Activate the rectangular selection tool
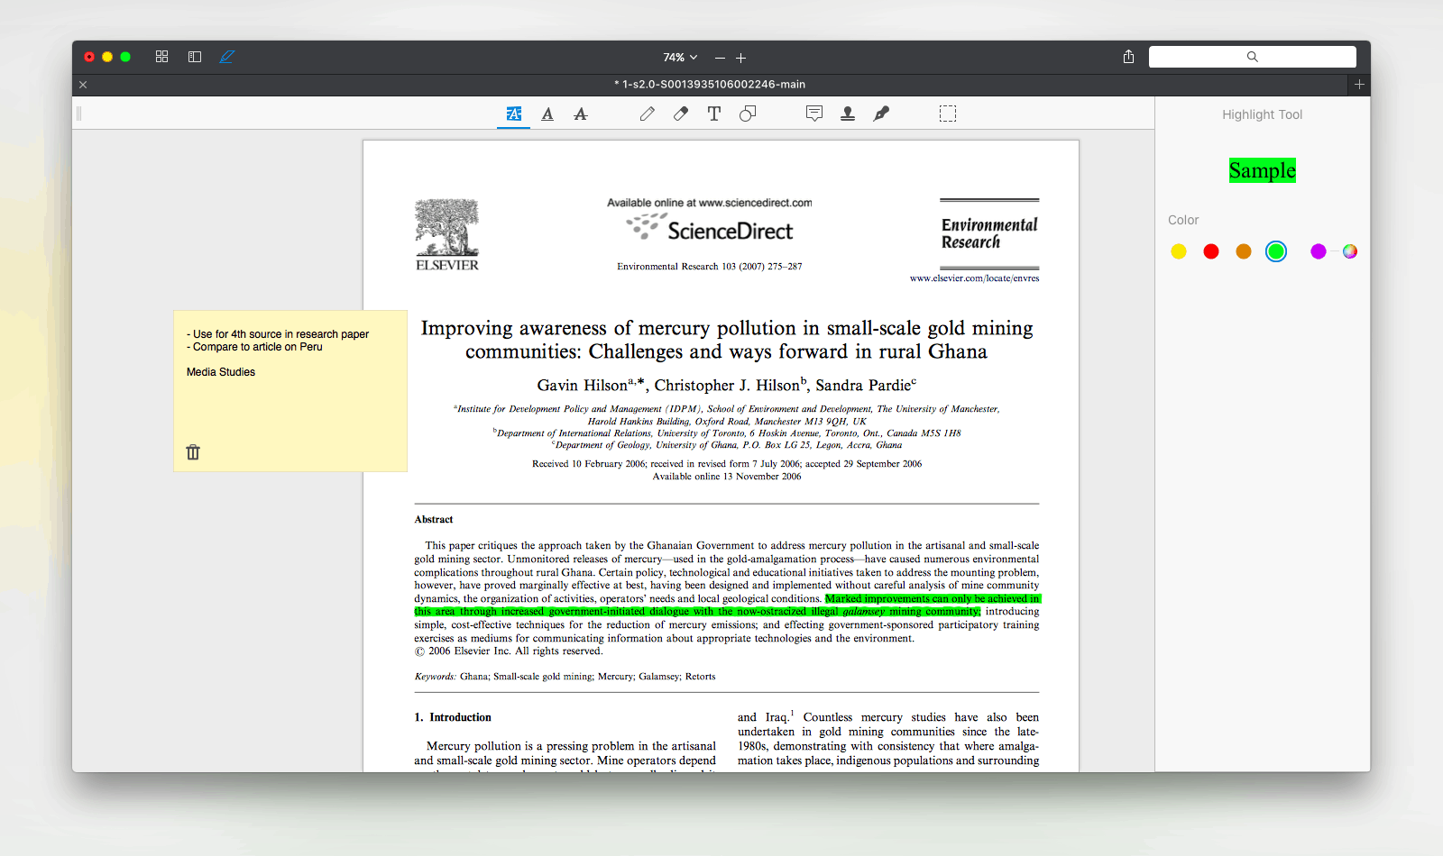 (948, 114)
